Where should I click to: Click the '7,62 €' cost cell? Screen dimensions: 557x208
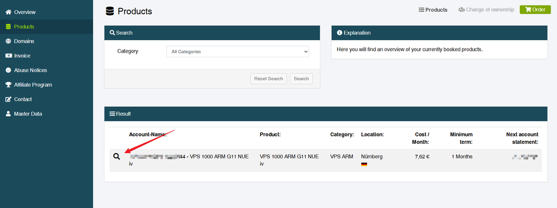click(422, 156)
